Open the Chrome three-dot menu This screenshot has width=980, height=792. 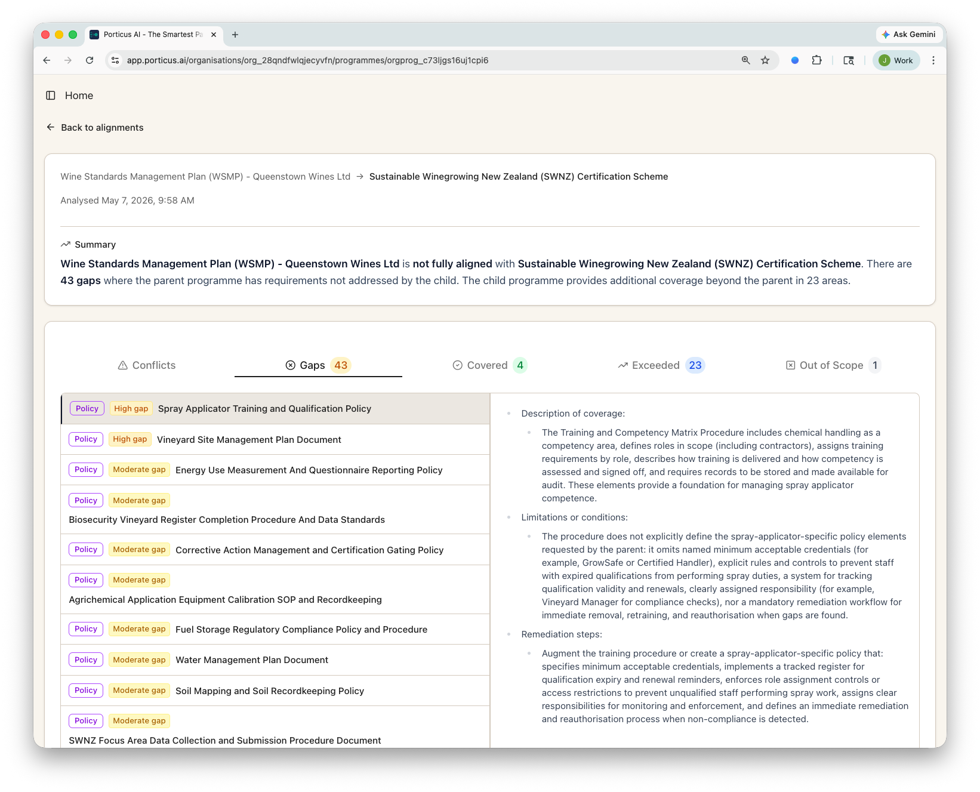pos(933,60)
